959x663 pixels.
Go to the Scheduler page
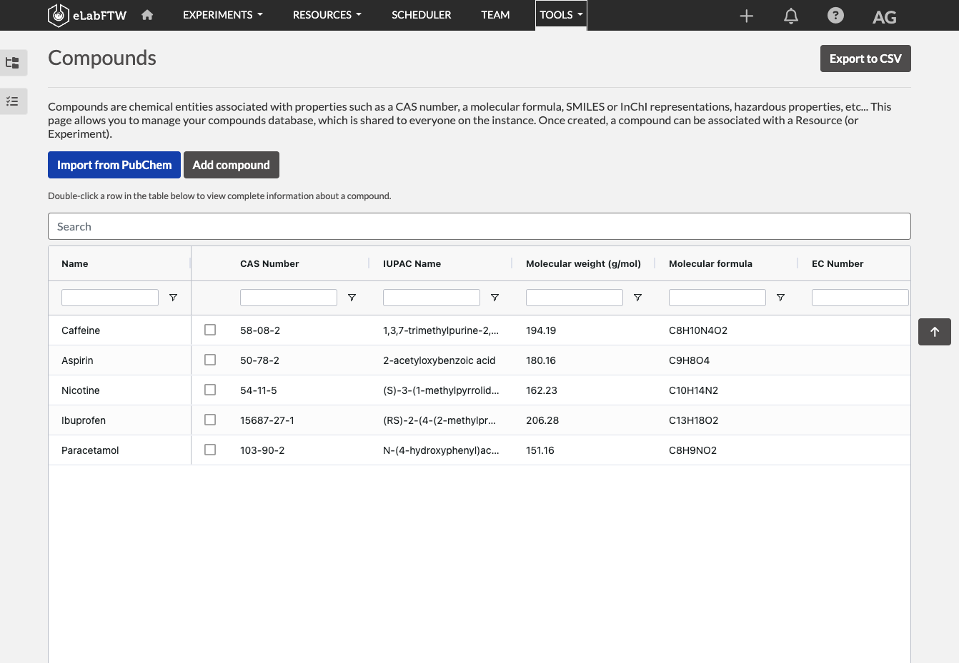coord(422,15)
